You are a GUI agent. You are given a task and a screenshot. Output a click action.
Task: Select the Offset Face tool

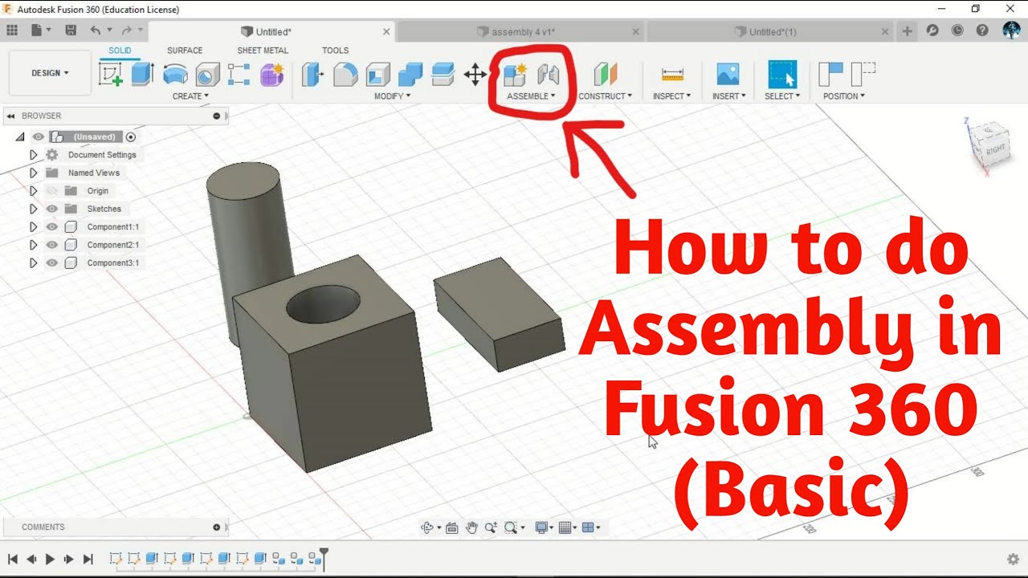[443, 75]
